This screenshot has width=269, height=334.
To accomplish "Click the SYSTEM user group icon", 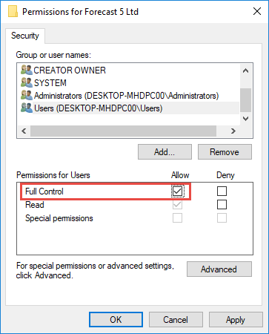I will (x=27, y=82).
